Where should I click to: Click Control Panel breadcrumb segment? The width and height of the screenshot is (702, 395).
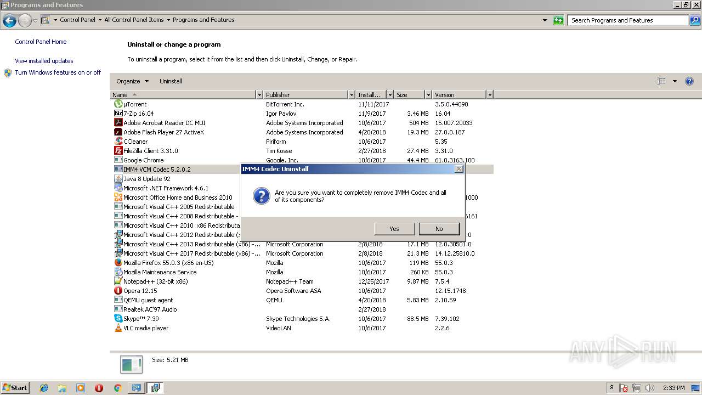point(77,20)
